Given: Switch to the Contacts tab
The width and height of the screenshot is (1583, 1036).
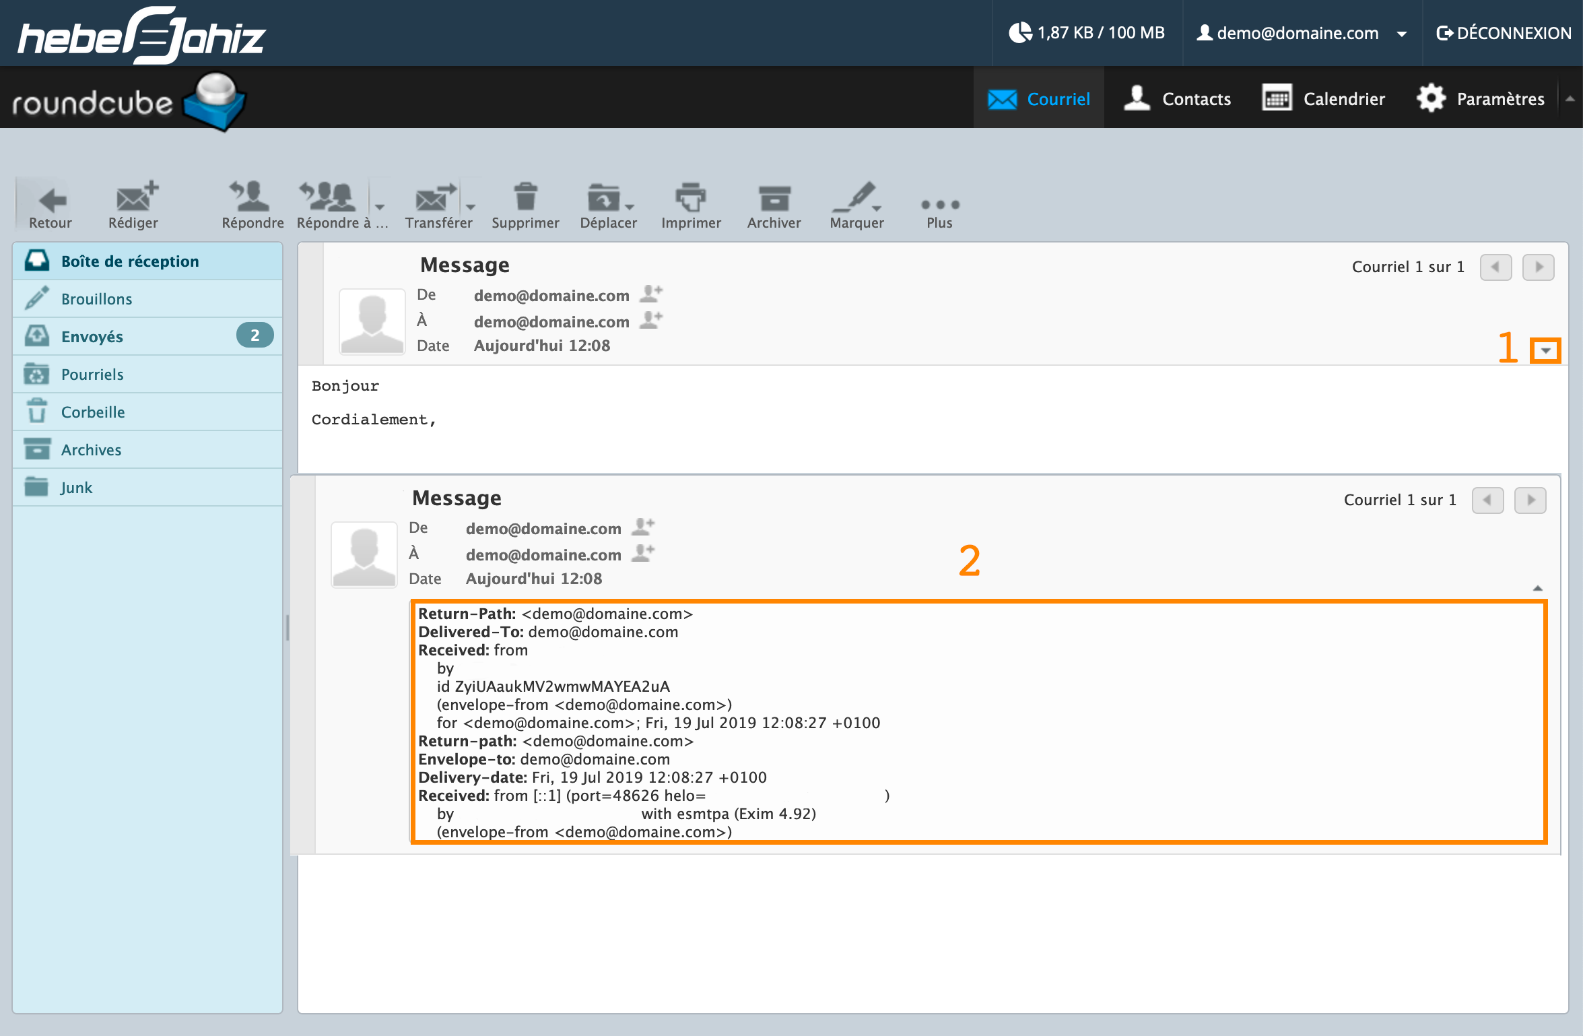Looking at the screenshot, I should 1178,99.
